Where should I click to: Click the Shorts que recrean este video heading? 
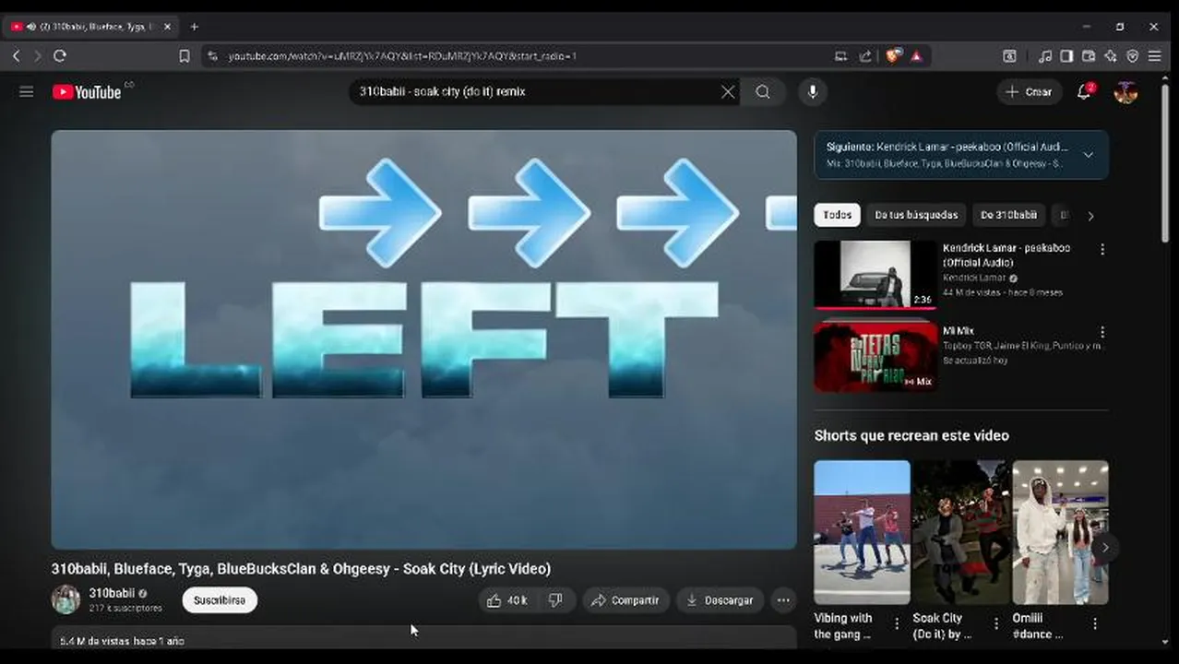911,435
